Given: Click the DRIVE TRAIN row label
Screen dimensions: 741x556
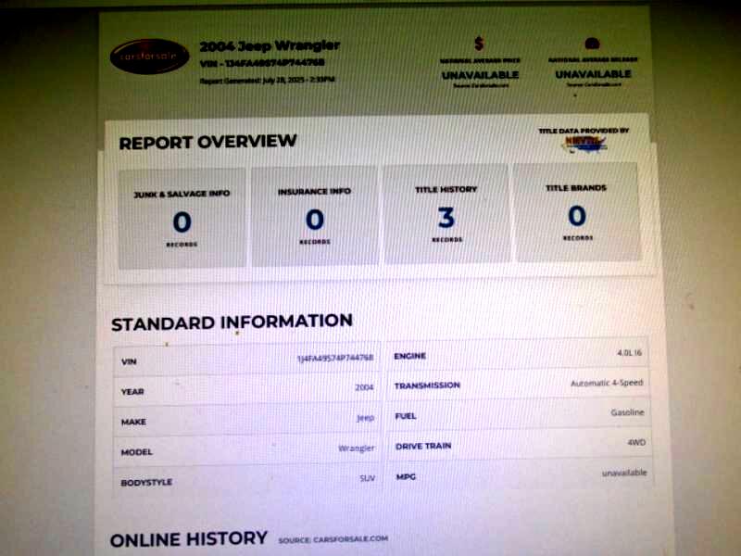Looking at the screenshot, I should coord(423,446).
